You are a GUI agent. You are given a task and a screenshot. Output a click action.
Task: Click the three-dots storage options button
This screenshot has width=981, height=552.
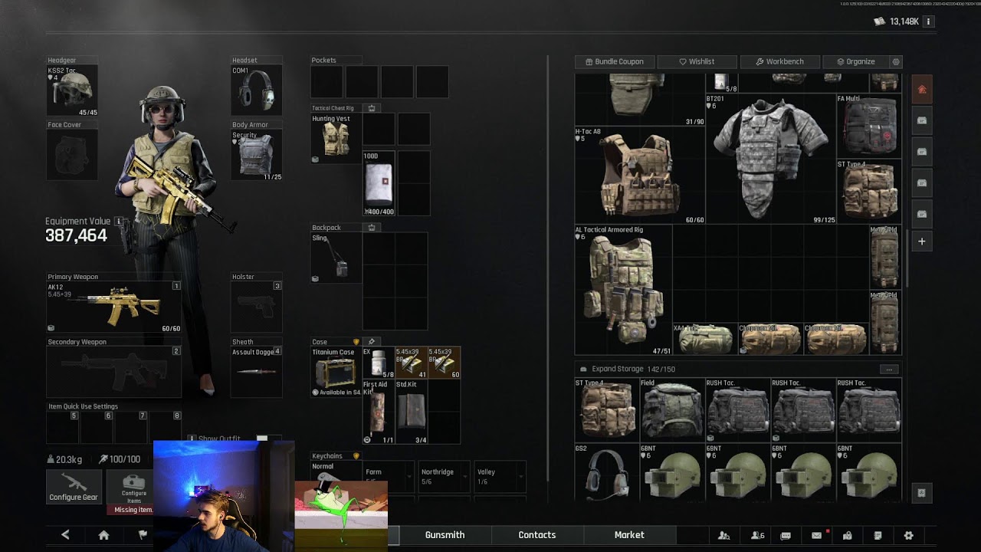point(889,370)
